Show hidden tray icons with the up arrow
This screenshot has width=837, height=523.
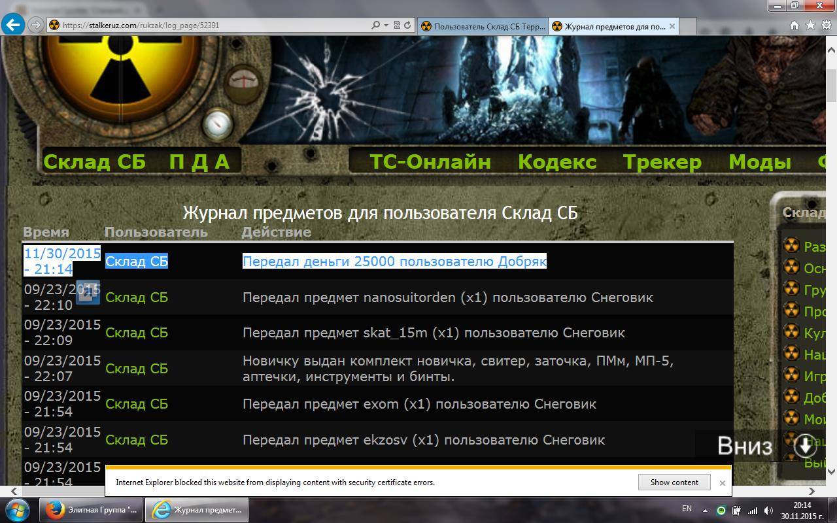705,509
